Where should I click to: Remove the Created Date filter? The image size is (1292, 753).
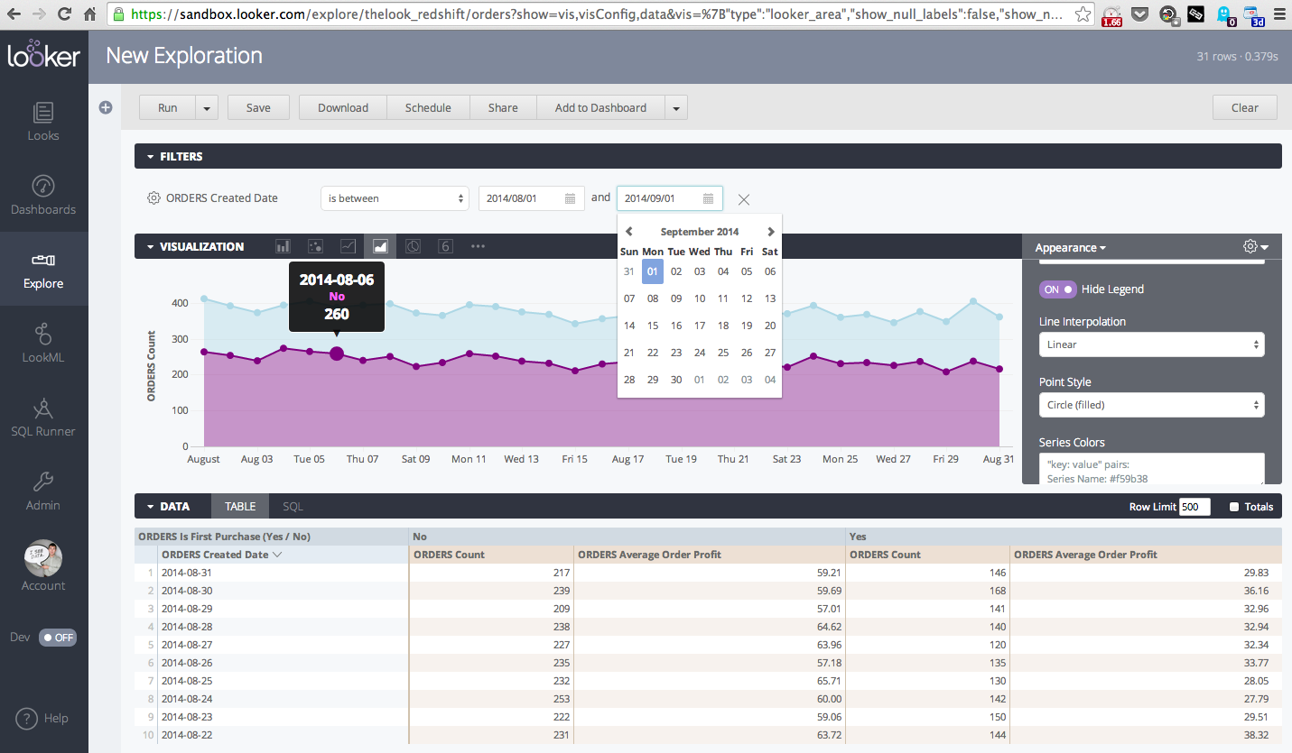point(744,199)
